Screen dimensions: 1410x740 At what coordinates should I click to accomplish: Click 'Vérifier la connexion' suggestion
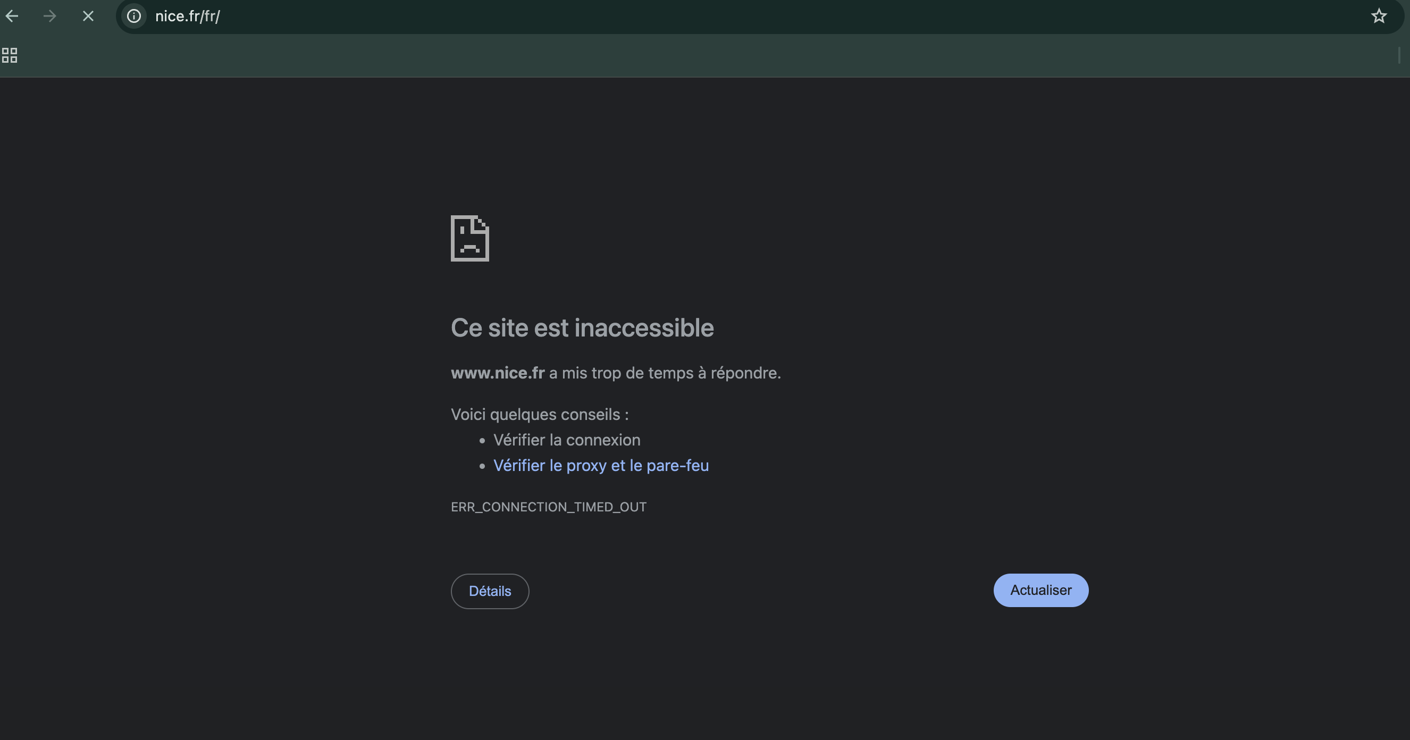(567, 440)
